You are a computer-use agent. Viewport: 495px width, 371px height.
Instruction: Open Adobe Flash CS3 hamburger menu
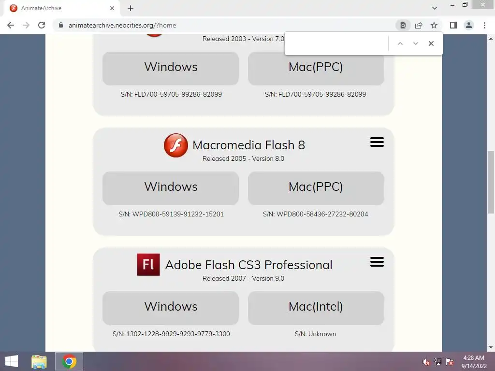click(x=377, y=261)
